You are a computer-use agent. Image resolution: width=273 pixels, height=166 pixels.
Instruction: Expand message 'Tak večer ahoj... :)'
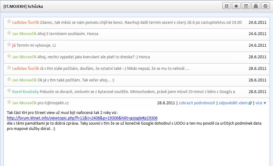pyautogui.click(x=137, y=80)
